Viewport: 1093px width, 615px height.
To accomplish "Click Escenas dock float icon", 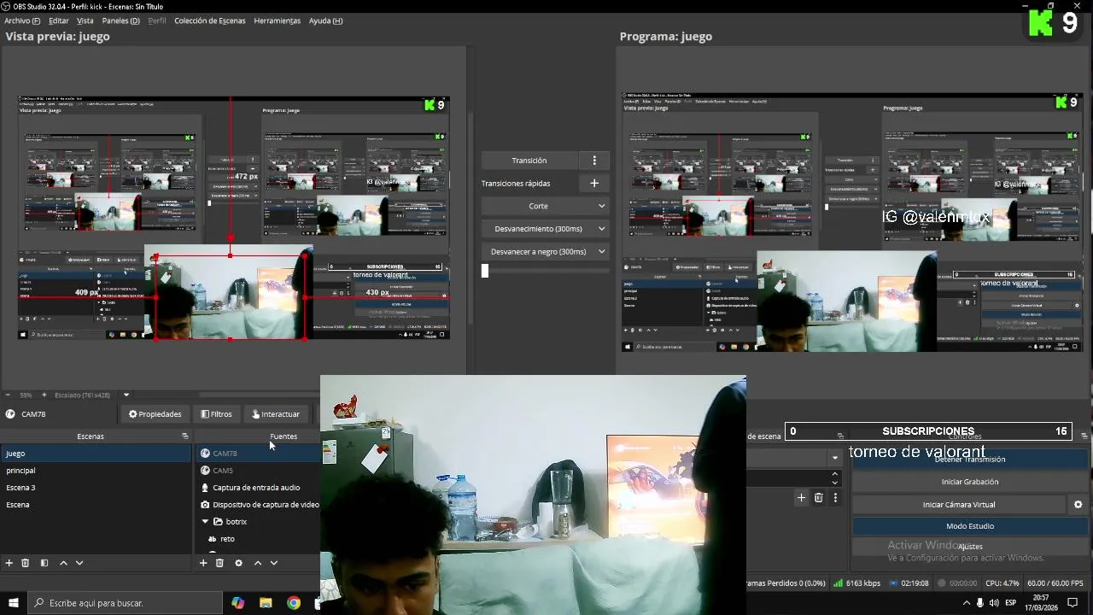I will tap(184, 436).
